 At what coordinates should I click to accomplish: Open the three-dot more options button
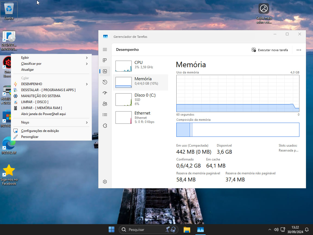299,50
